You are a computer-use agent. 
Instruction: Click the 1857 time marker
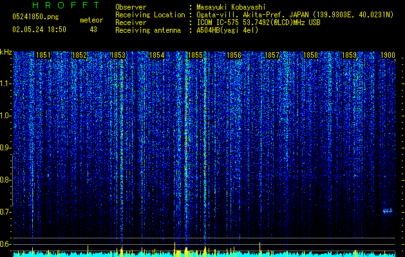pyautogui.click(x=272, y=55)
